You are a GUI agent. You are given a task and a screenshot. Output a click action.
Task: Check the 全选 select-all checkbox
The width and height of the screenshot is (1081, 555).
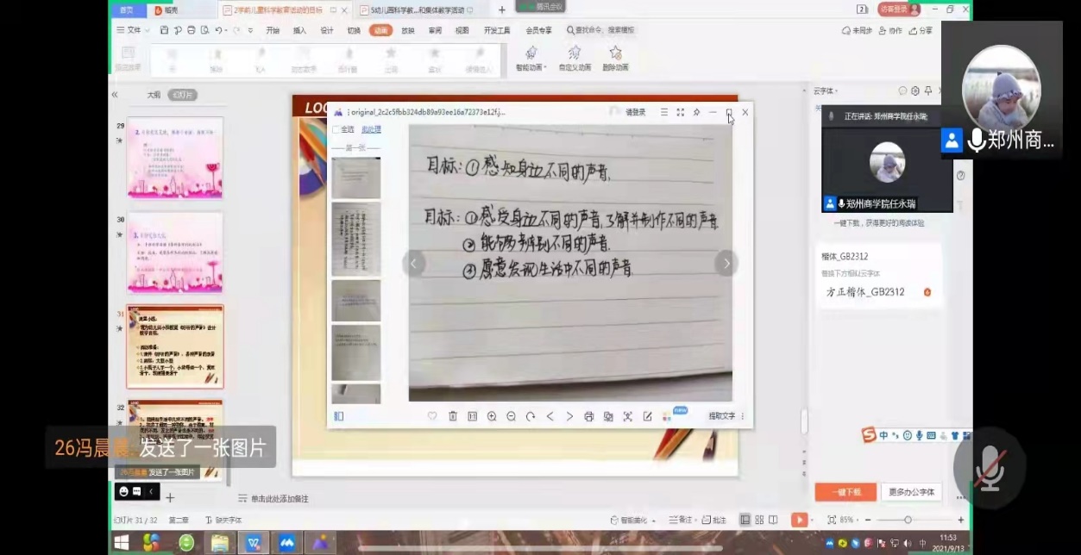[x=336, y=129]
